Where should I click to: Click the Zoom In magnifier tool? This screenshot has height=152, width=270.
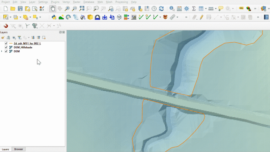pos(67,8)
